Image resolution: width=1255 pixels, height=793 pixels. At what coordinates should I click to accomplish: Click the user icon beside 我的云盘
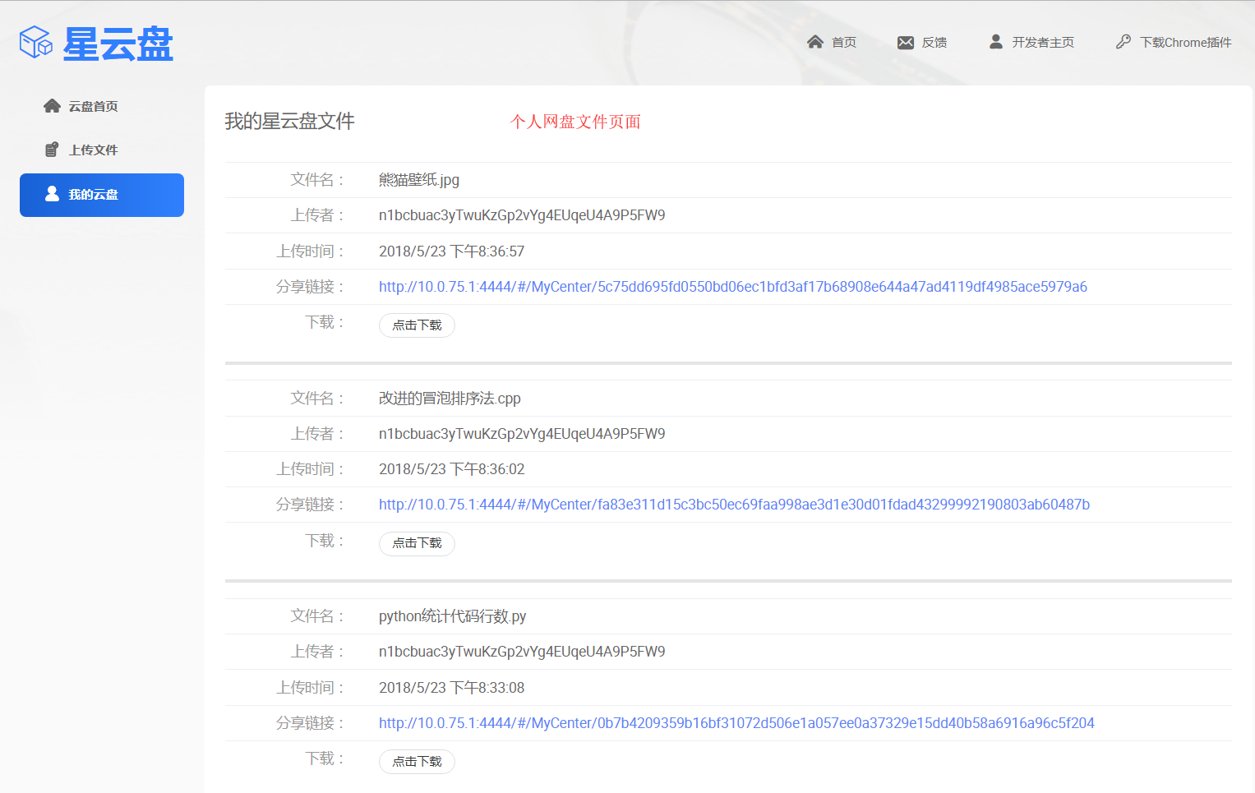click(52, 194)
